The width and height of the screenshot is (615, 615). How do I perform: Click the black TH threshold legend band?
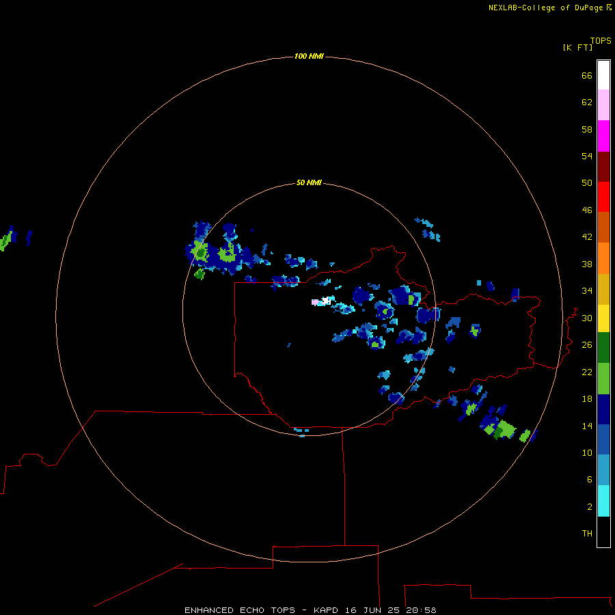coord(603,532)
